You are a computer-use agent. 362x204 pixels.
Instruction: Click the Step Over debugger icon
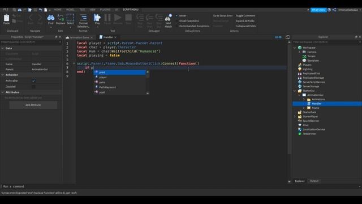[x=149, y=18]
